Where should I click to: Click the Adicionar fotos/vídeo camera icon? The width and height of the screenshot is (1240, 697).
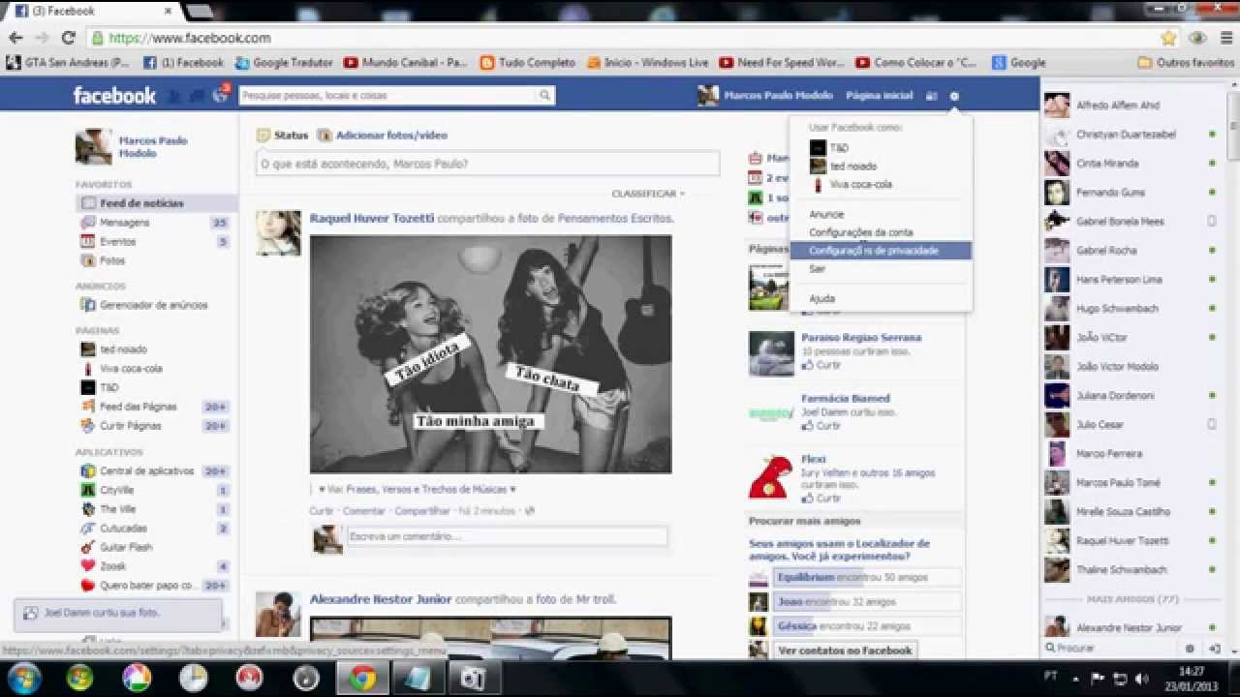click(325, 136)
